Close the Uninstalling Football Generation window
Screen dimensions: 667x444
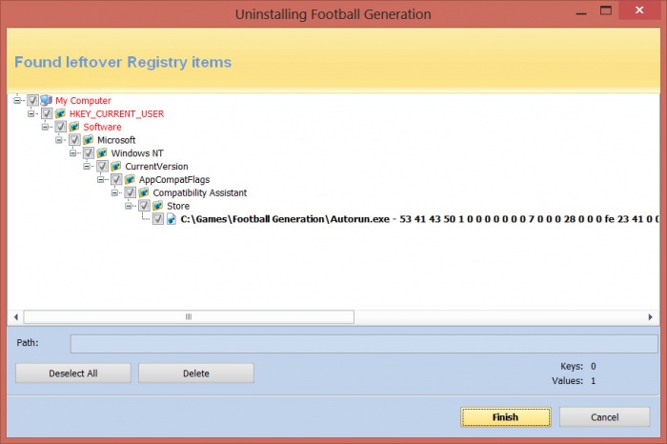pyautogui.click(x=639, y=10)
